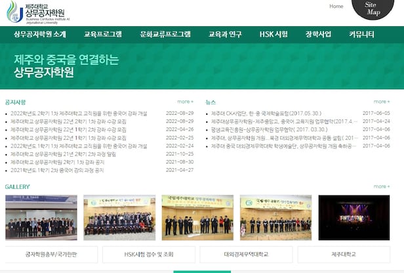Select 교육프로그램 in the navigation bar

point(103,34)
